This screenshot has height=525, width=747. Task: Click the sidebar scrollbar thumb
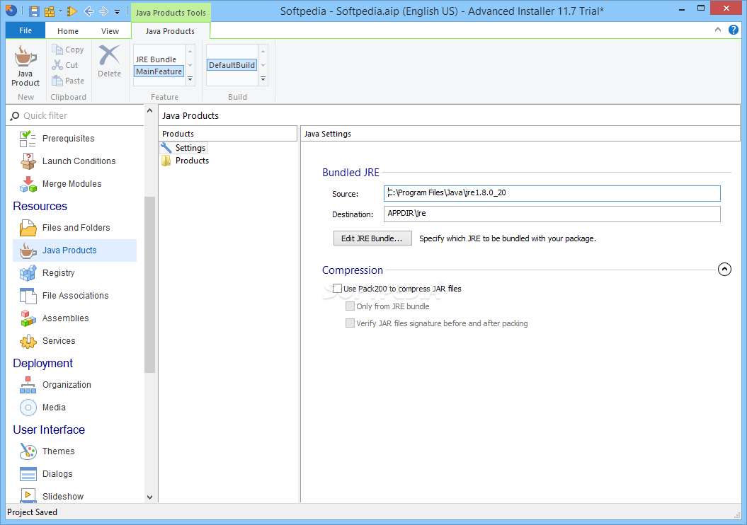[149, 284]
